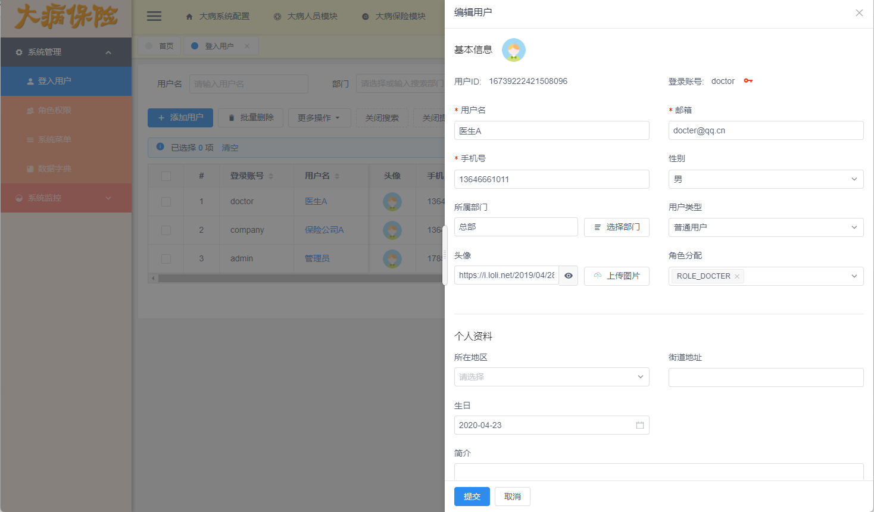Submit the form with the 提交 button
Image resolution: width=874 pixels, height=512 pixels.
pos(472,496)
